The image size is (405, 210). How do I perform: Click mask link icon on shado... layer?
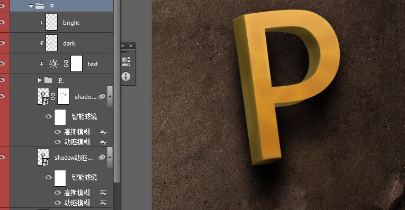click(x=53, y=96)
